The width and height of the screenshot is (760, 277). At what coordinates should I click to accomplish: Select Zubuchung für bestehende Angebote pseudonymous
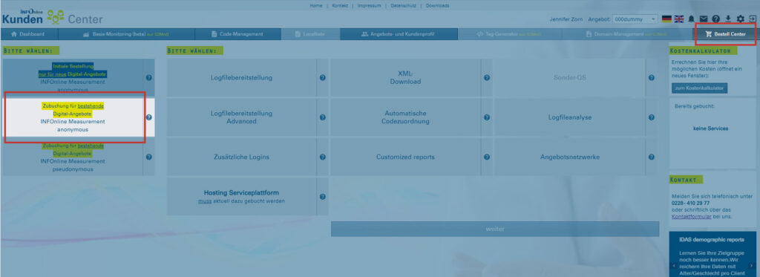(72, 157)
